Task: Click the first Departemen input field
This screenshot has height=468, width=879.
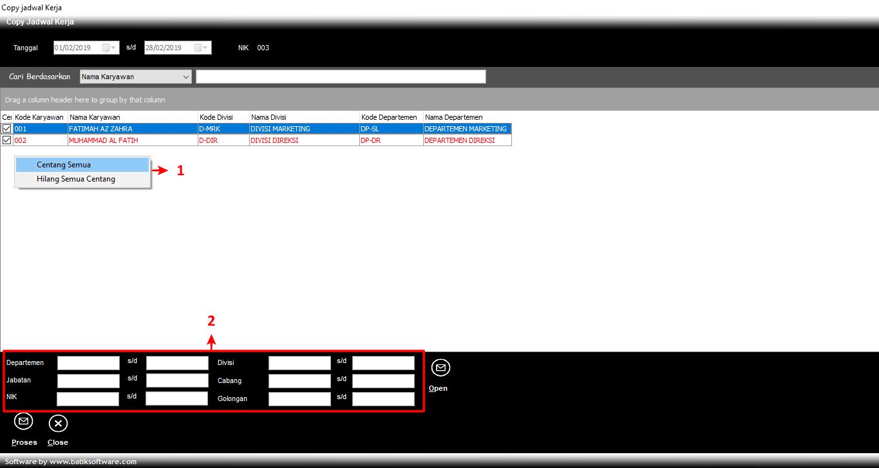Action: point(88,363)
